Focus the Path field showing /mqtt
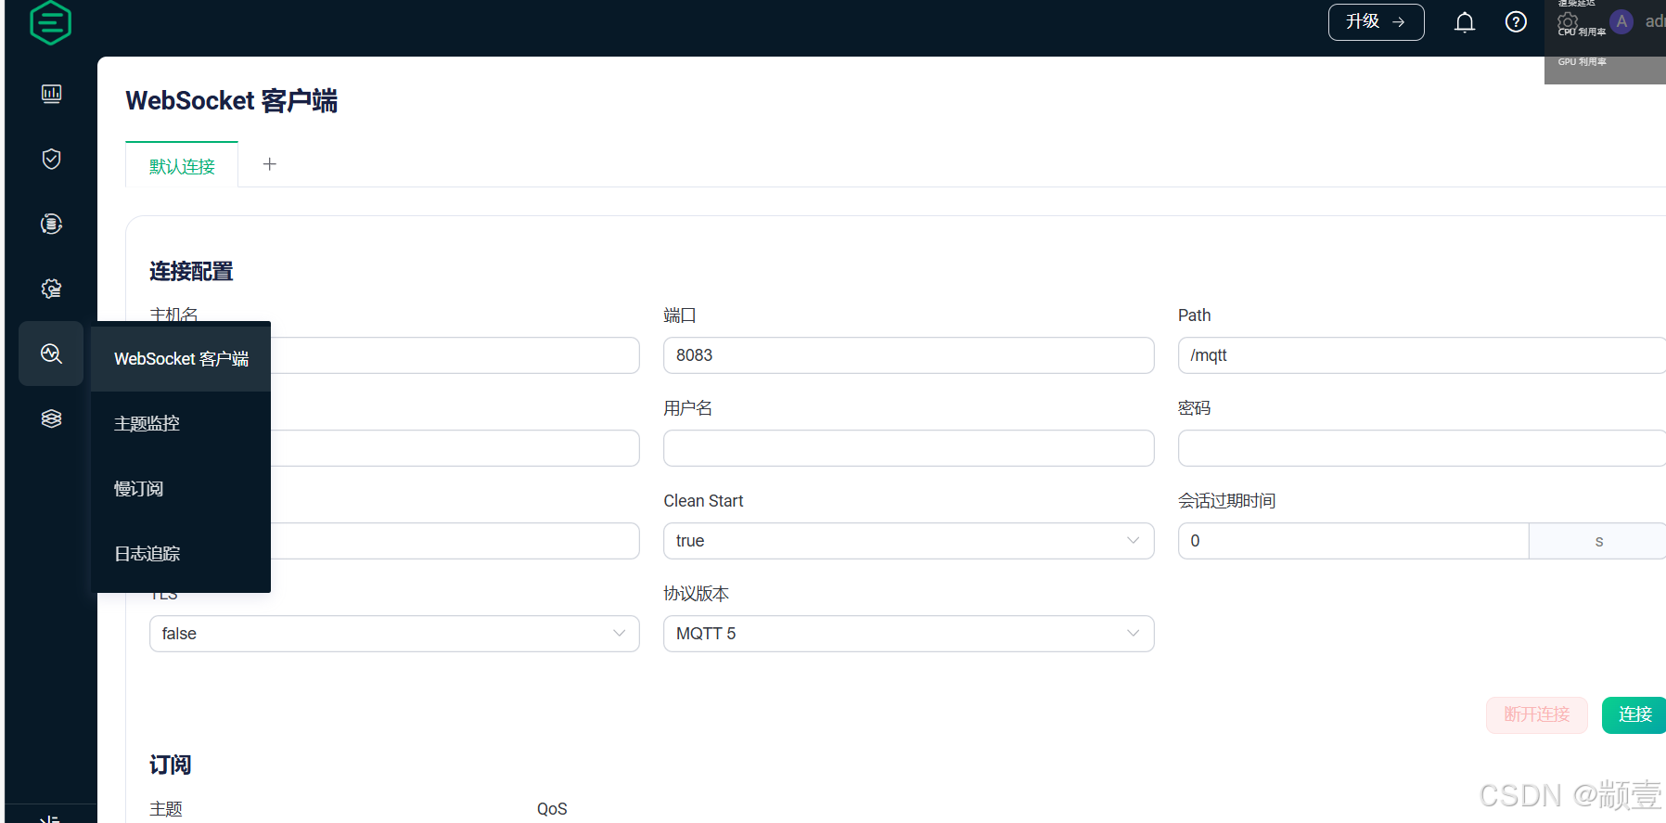The height and width of the screenshot is (823, 1666). point(1422,355)
